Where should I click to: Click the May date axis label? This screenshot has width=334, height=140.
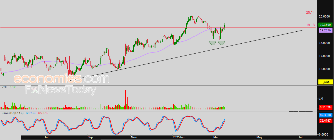259,138
